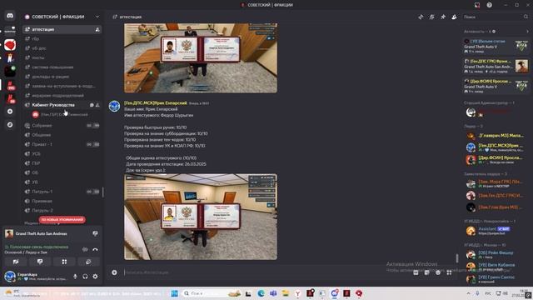Open member [ОБ] Рейн Фишер profile
Image resolution: width=533 pixels, height=300 pixels.
[x=496, y=254]
